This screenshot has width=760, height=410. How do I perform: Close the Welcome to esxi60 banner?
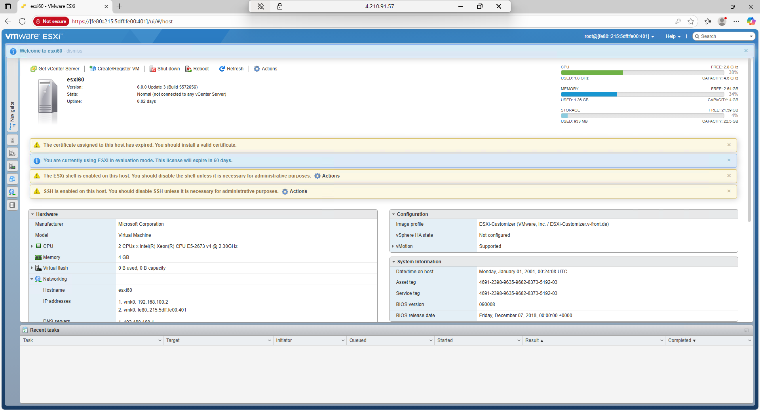pos(746,51)
